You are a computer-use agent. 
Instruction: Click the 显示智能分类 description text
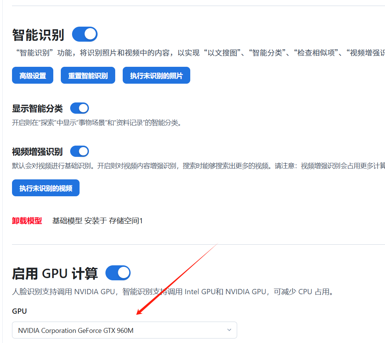[97, 122]
